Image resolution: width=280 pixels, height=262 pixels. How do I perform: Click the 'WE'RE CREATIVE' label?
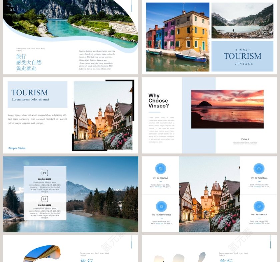(x=161, y=178)
